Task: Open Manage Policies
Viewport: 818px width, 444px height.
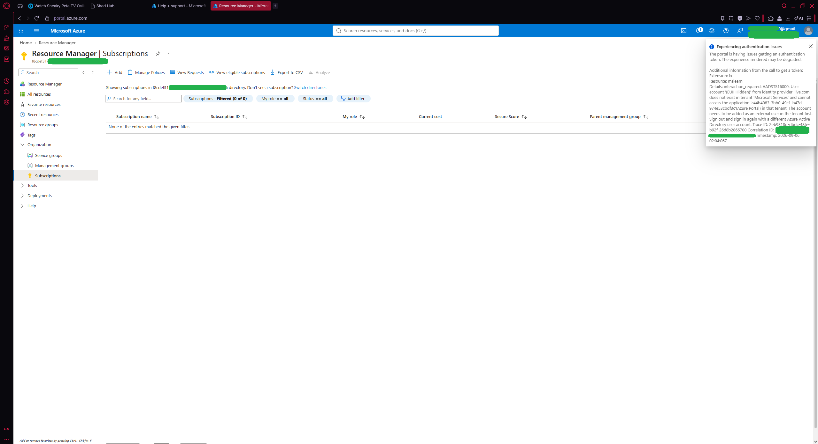Action: coord(146,72)
